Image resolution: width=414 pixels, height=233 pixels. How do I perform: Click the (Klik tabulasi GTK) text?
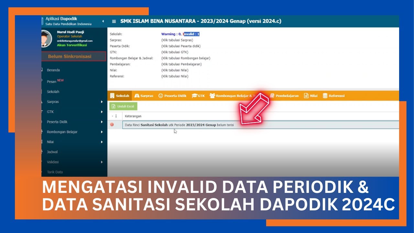coord(175,52)
